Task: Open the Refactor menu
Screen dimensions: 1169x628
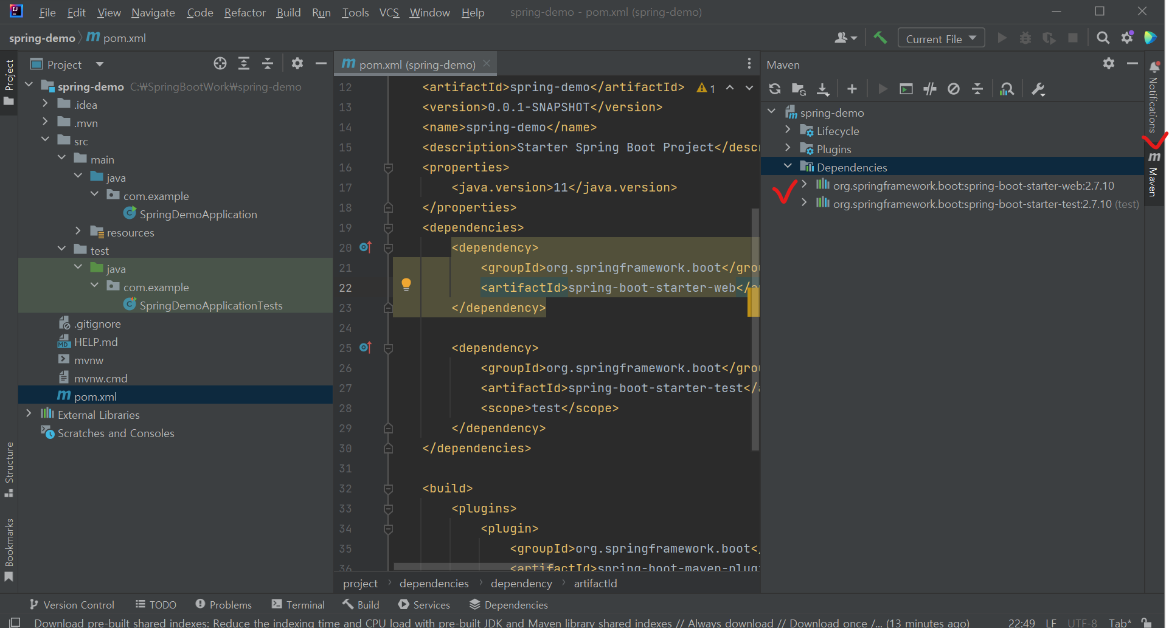Action: point(245,12)
